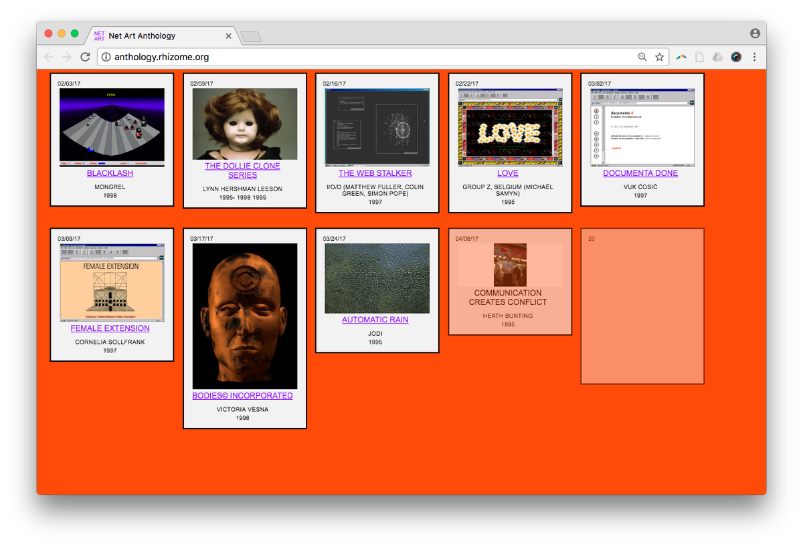
Task: Click the VUK ĆOSIĆ artist name
Action: [640, 187]
